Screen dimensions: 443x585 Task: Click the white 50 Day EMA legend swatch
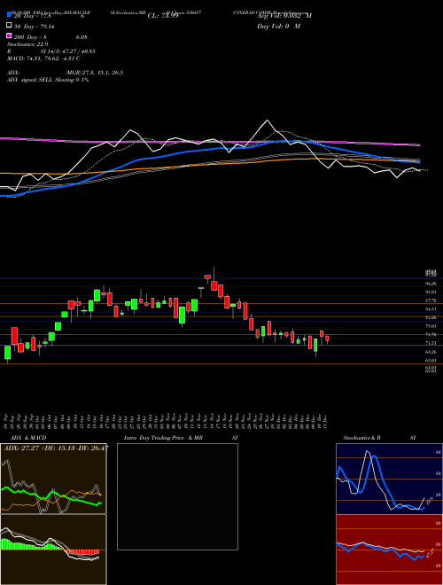[x=9, y=26]
